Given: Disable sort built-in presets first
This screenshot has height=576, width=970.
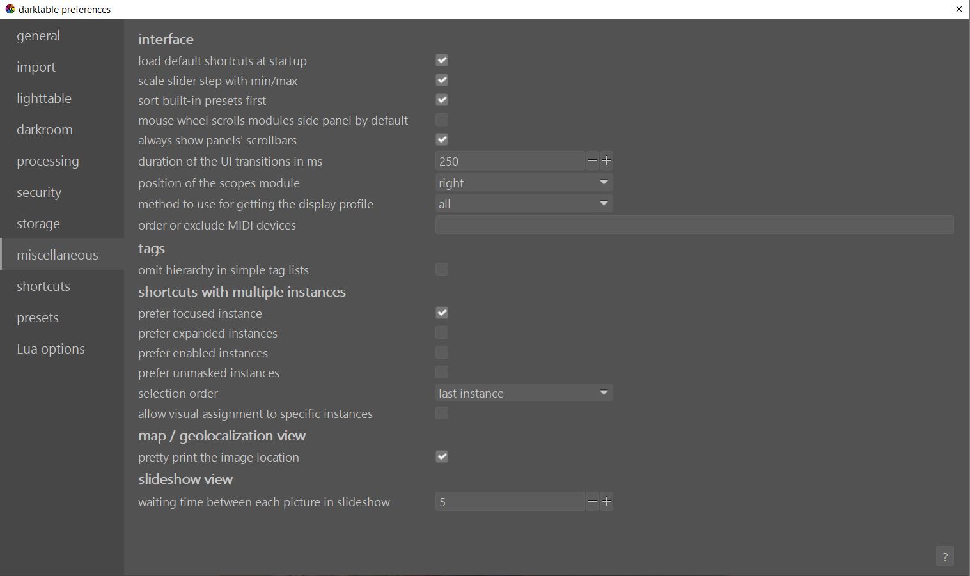Looking at the screenshot, I should coord(442,100).
